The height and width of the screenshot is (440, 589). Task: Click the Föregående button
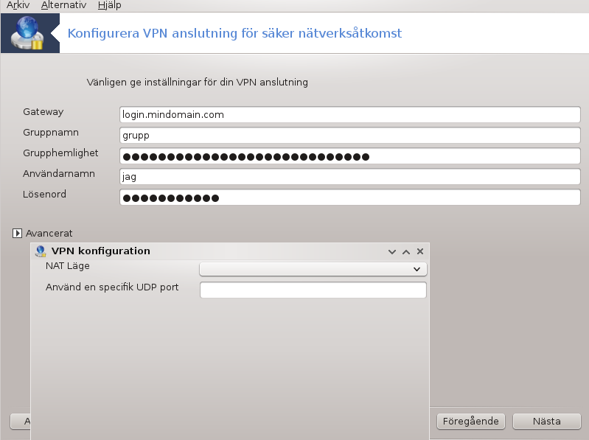(x=470, y=422)
